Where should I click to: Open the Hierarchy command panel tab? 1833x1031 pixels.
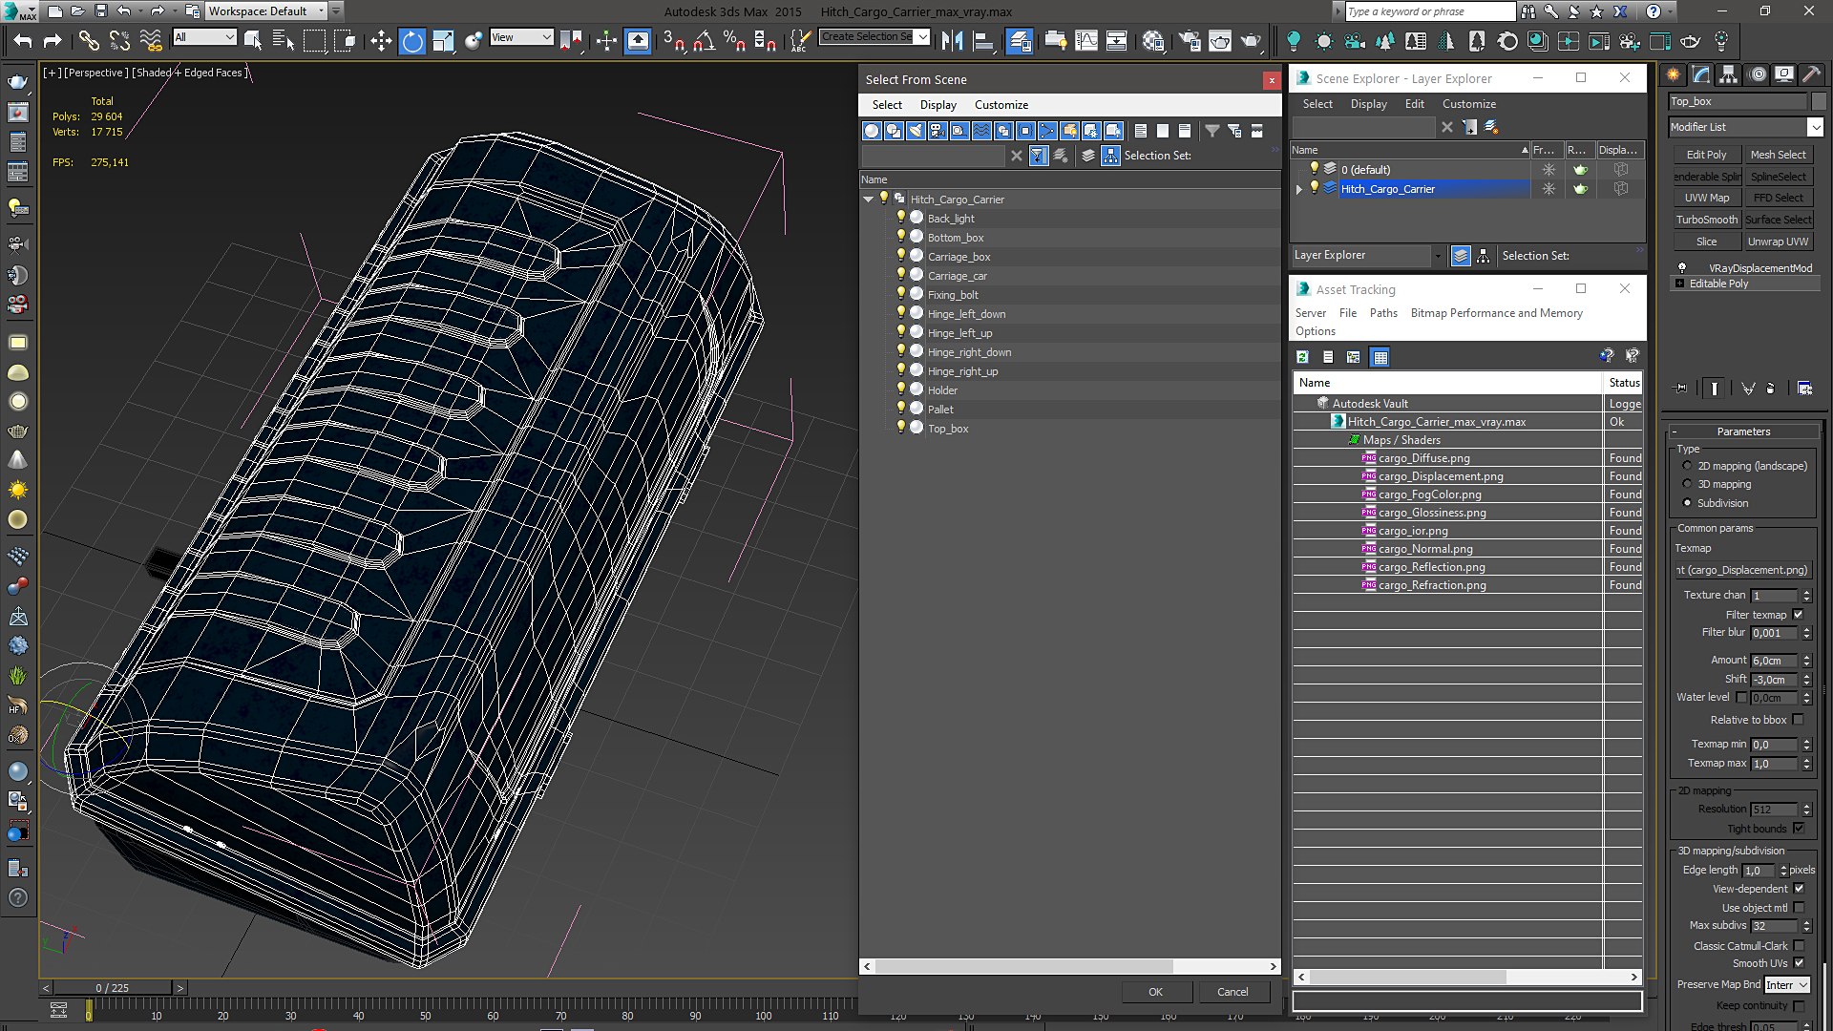[x=1728, y=74]
